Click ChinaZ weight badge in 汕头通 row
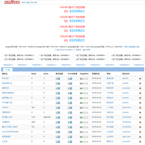This screenshot has width=145, height=145. (70, 142)
